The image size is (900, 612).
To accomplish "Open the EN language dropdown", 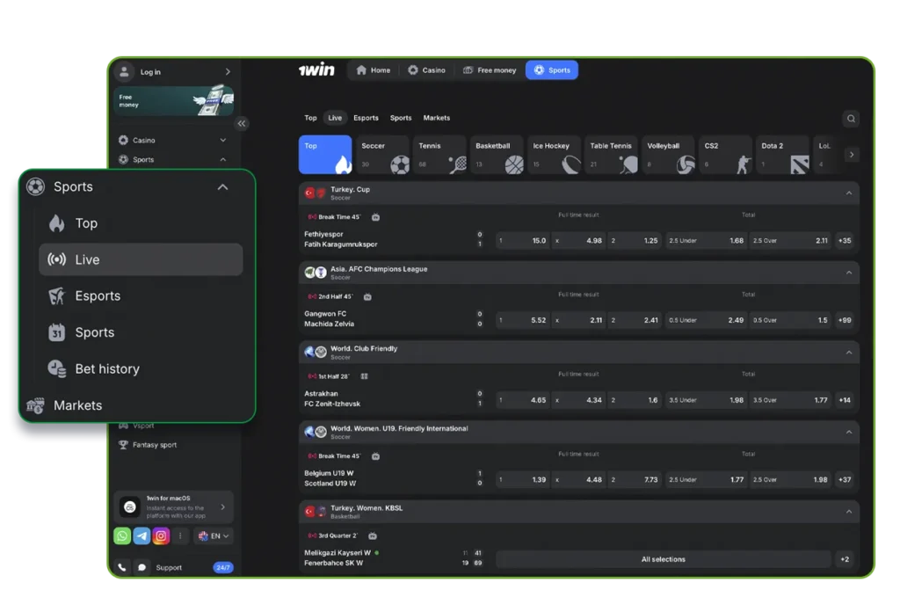I will click(x=214, y=535).
